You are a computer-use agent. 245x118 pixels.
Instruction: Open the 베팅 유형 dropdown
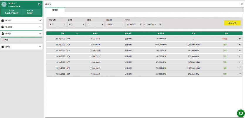point(57,24)
